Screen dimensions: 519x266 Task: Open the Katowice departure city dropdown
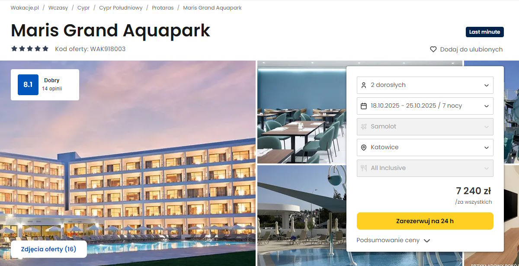coord(425,147)
